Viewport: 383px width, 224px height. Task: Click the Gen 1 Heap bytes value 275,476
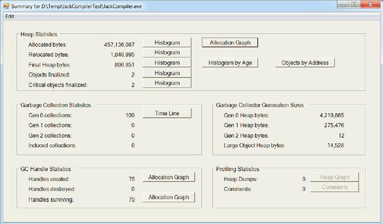point(334,126)
